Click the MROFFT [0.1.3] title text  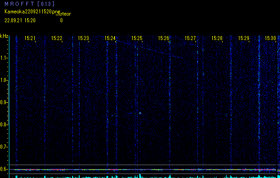29,4
